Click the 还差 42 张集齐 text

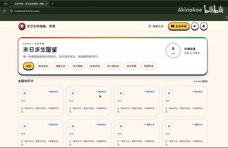(193, 53)
